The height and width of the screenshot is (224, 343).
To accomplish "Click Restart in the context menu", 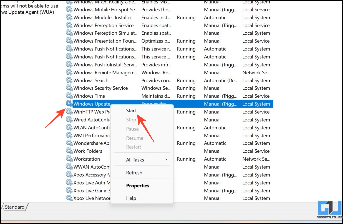I will click(134, 147).
